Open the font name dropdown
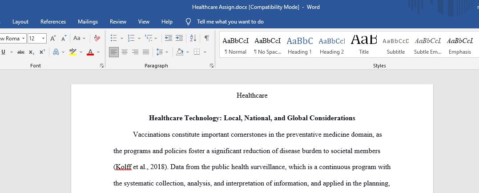The image size is (479, 193). pyautogui.click(x=23, y=39)
